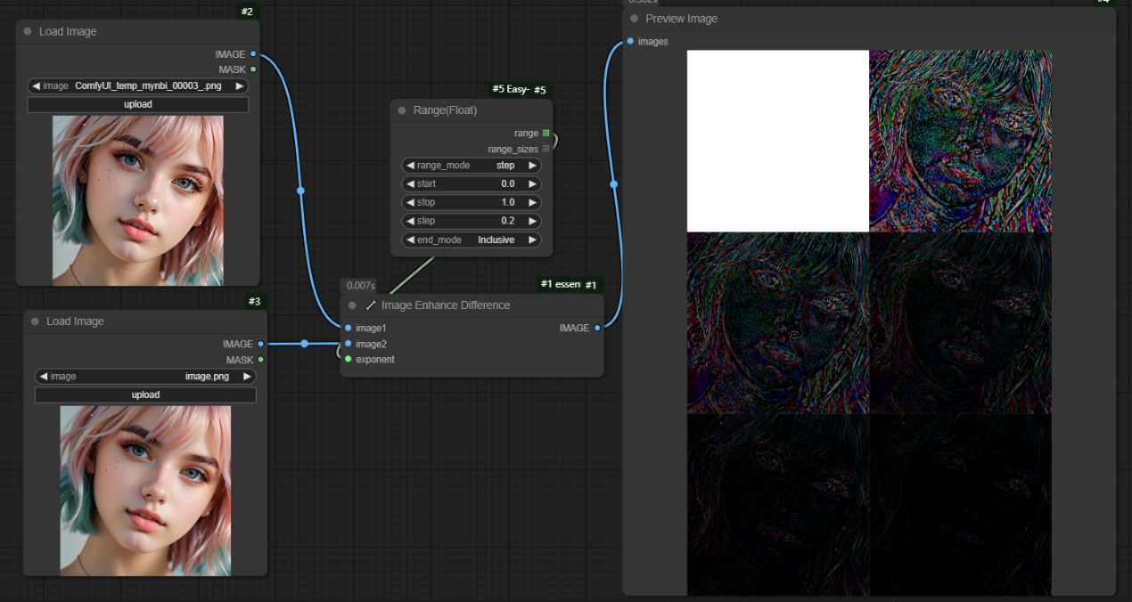Click the range_sizes output grid connector
The height and width of the screenshot is (602, 1132).
point(545,149)
